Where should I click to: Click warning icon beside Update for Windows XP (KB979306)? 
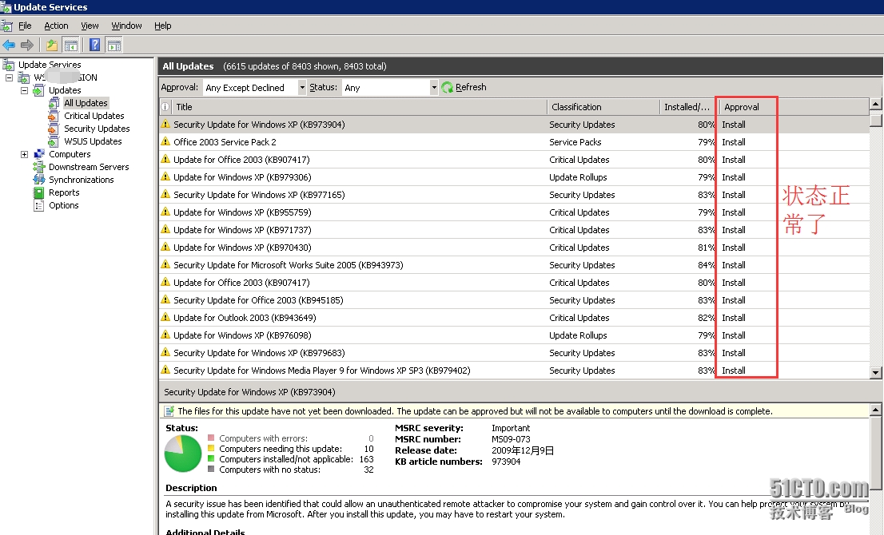(165, 176)
